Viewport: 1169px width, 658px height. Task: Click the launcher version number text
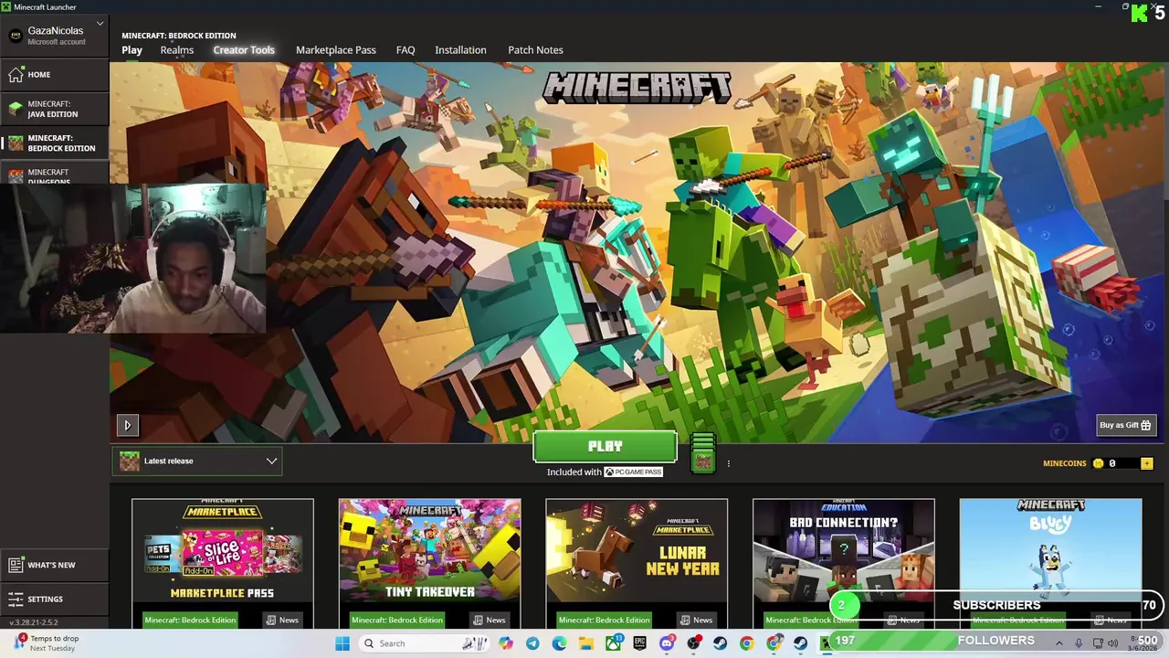pos(34,622)
